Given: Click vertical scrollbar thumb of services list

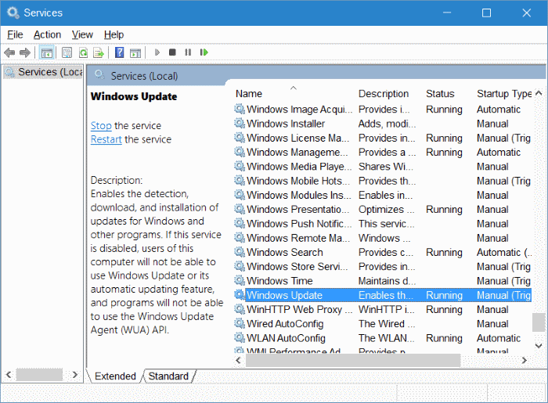Looking at the screenshot, I should (x=539, y=322).
